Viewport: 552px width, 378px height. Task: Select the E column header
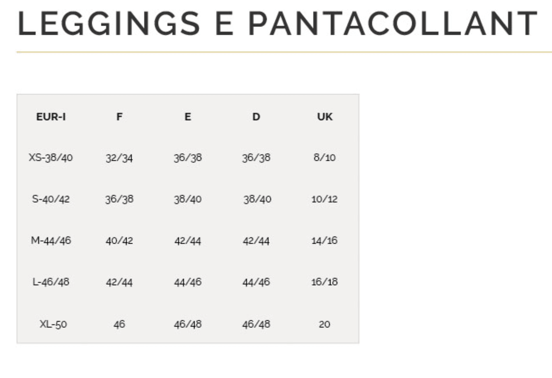[188, 117]
